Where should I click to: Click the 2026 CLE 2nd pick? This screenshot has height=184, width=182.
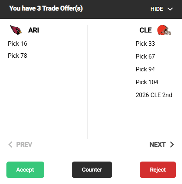click(x=154, y=95)
